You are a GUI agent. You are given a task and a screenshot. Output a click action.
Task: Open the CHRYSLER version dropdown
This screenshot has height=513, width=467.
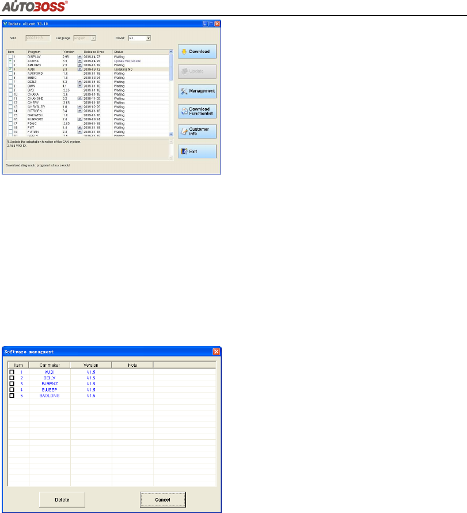[79, 107]
